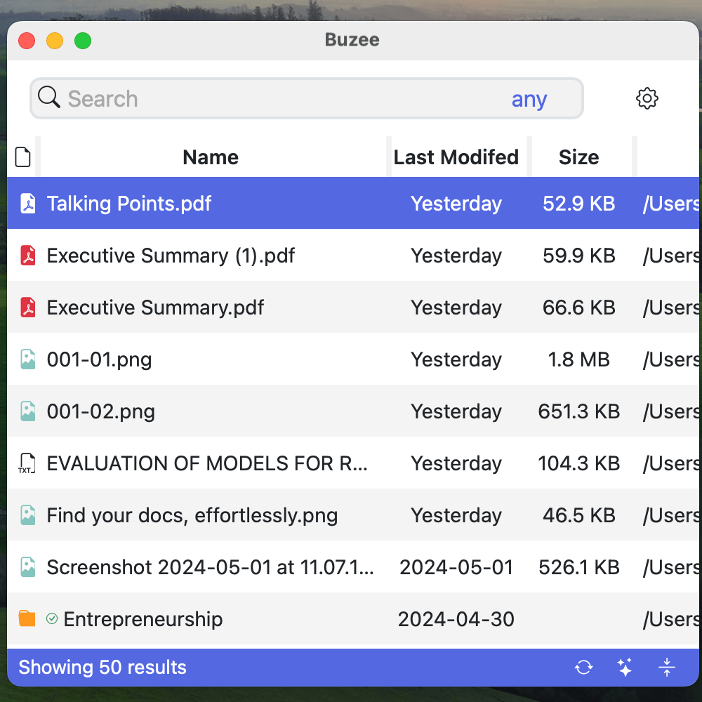The height and width of the screenshot is (702, 702).
Task: Select the Executive Summary.pdf file
Action: point(155,307)
